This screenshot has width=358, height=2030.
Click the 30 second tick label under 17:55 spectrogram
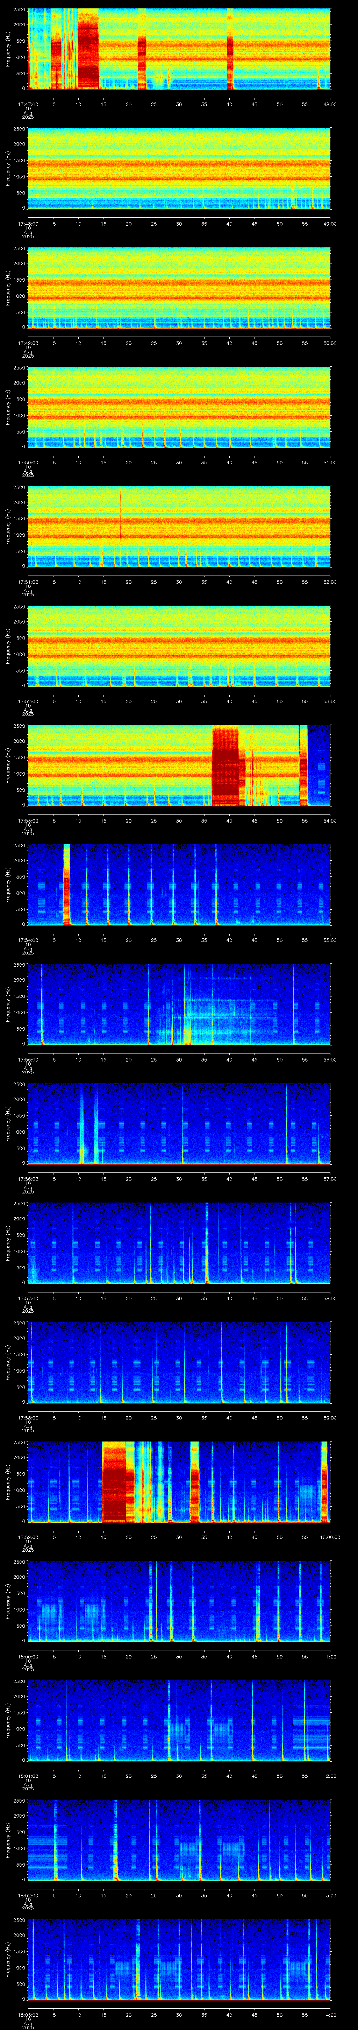click(x=179, y=1059)
